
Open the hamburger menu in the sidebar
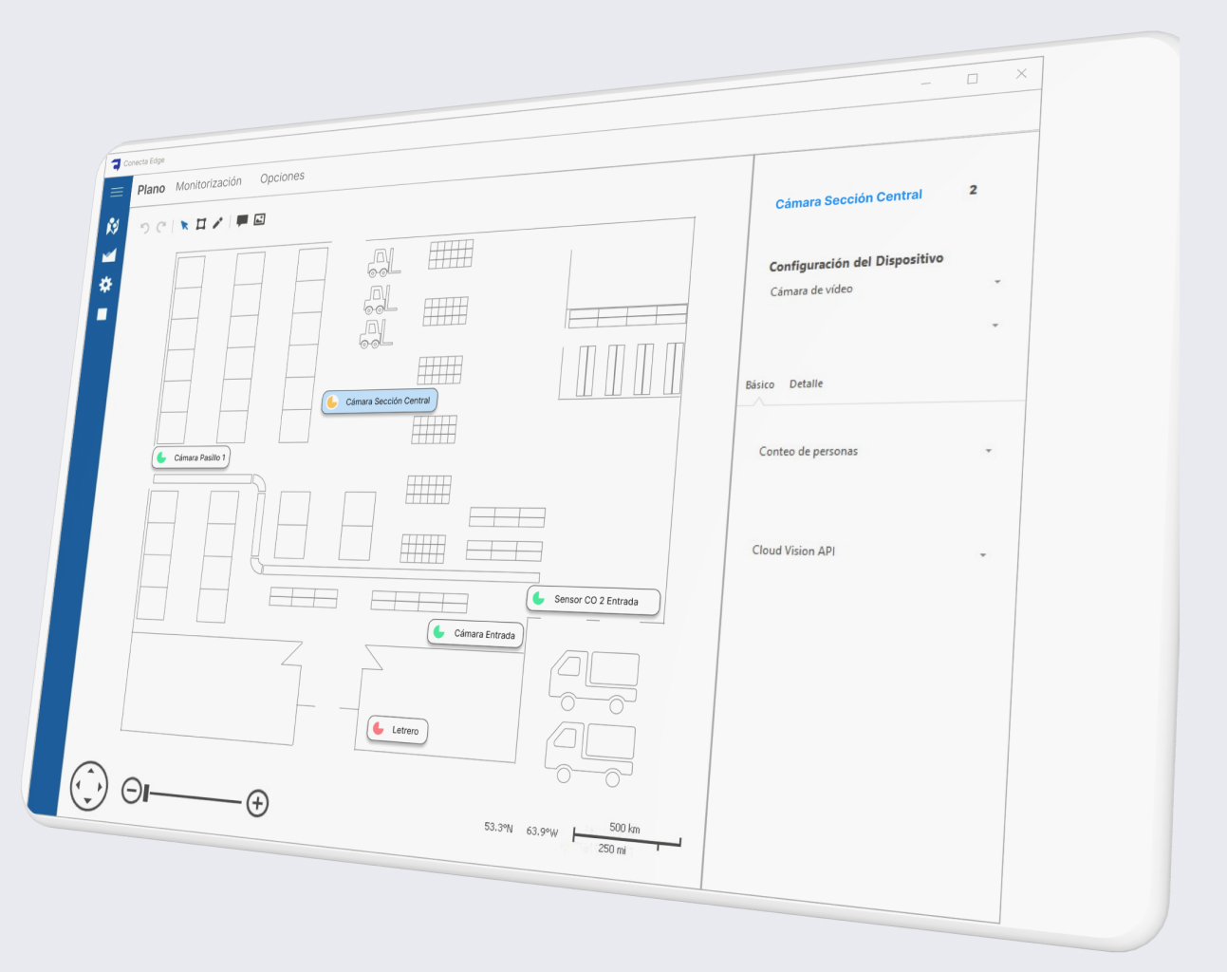[117, 192]
